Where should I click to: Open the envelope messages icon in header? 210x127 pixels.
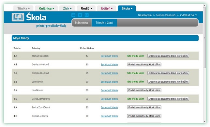click(x=73, y=15)
